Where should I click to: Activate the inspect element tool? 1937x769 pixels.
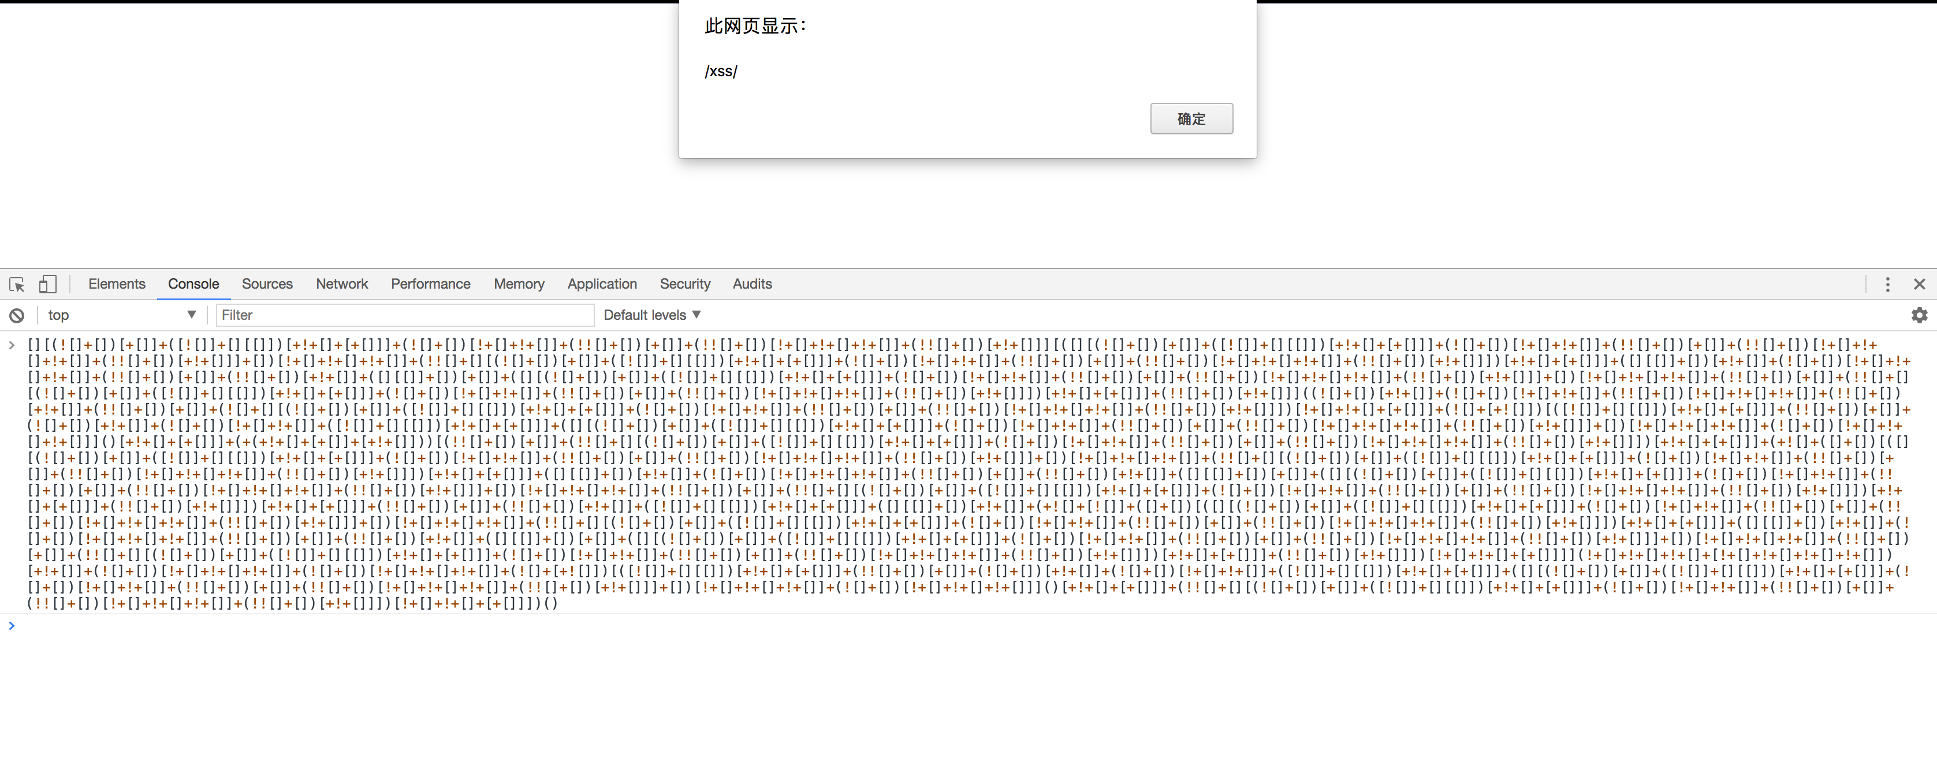(x=17, y=284)
